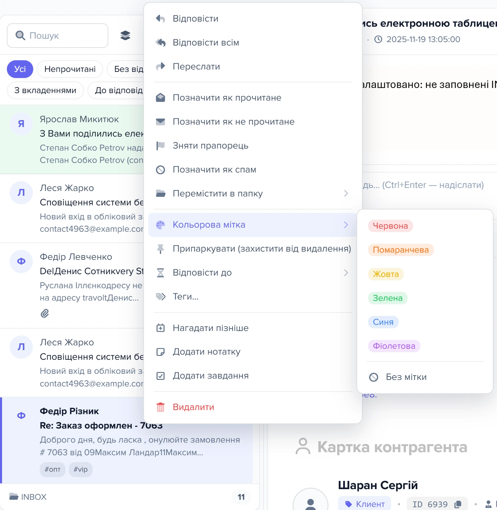This screenshot has width=497, height=510.
Task: Focus the Пошук search field
Action: pos(58,36)
